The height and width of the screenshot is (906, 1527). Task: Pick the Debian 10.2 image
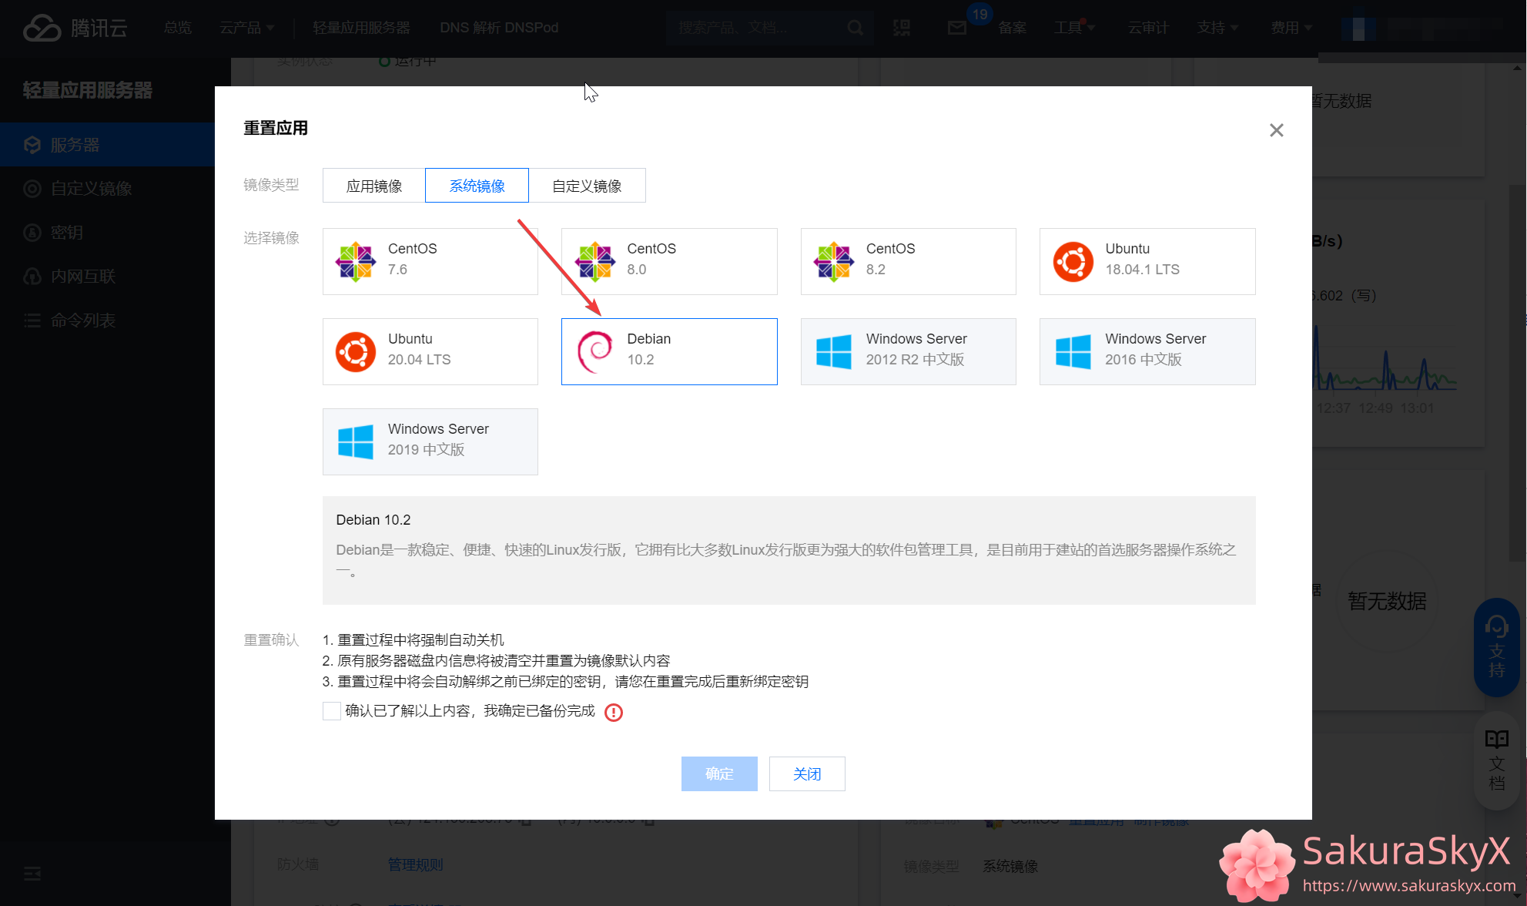669,351
